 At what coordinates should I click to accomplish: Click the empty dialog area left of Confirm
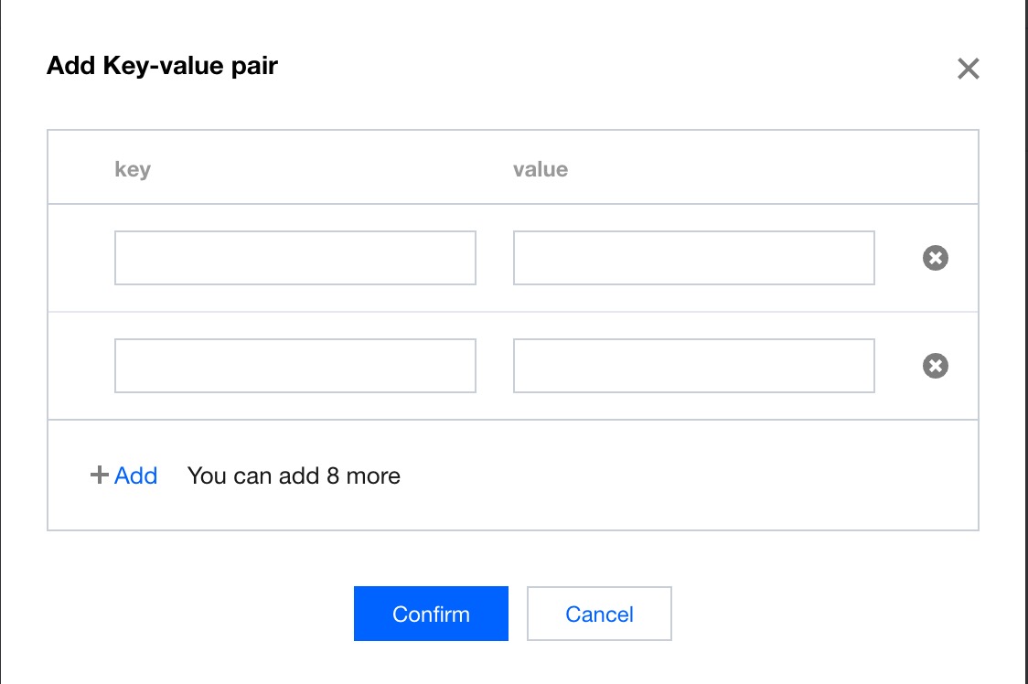[x=201, y=614]
